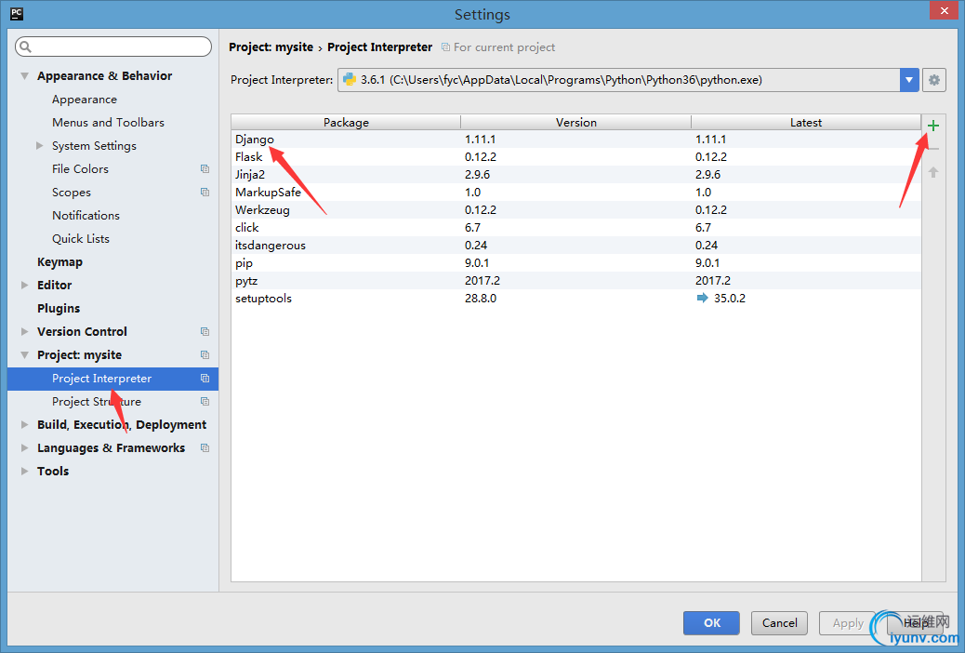965x653 pixels.
Task: Click project-level icon beside Project Structure
Action: coord(205,402)
